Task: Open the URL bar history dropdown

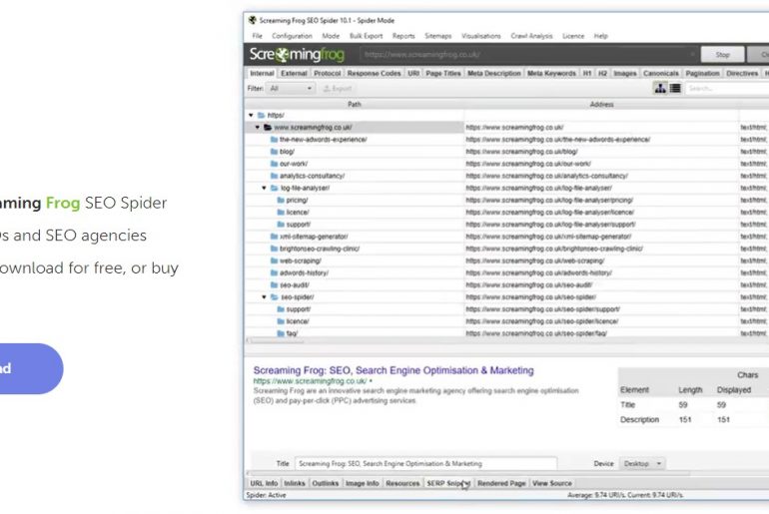Action: coord(692,54)
